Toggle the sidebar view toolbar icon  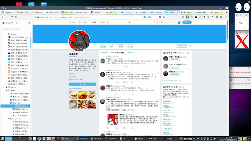click(187, 17)
